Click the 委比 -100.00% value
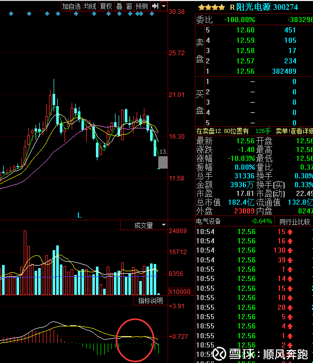 click(239, 20)
